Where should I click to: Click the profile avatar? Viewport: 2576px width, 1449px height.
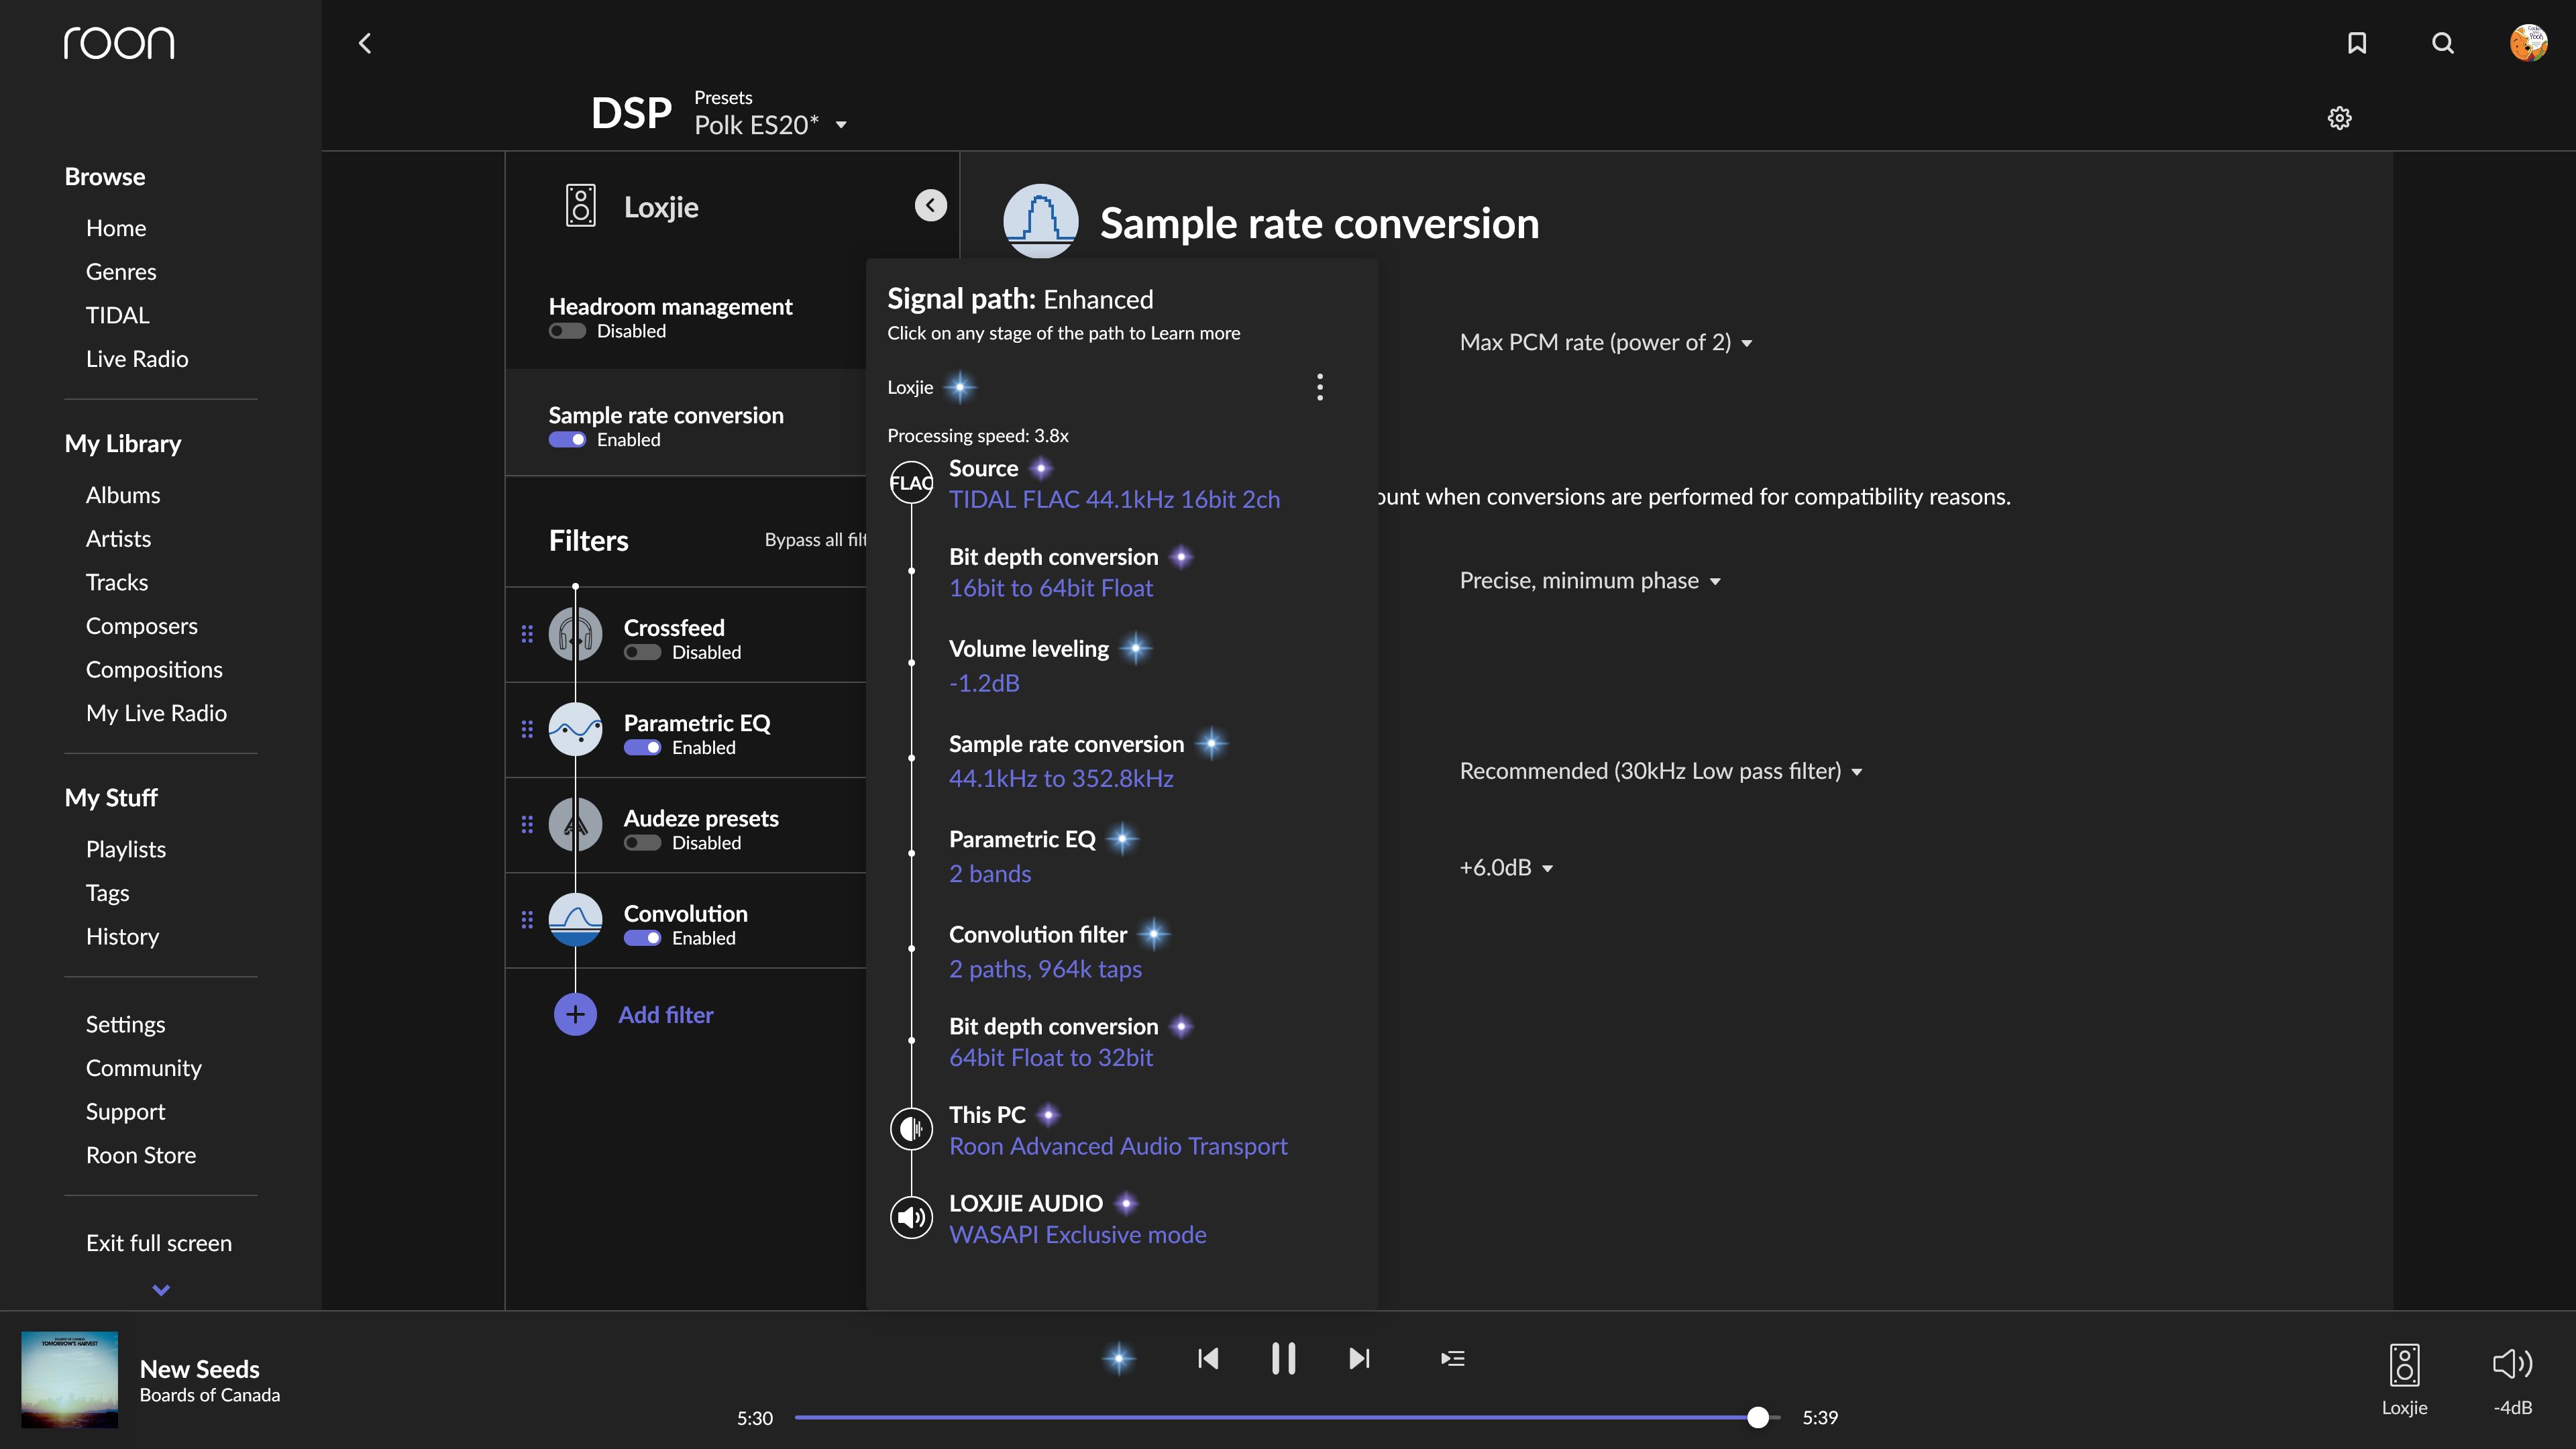(x=2529, y=42)
